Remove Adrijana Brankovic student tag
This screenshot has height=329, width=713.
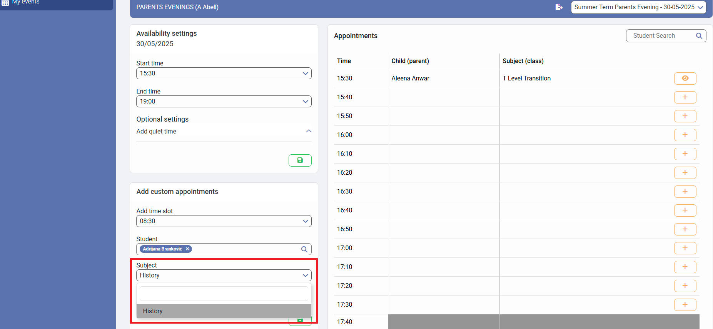click(187, 249)
